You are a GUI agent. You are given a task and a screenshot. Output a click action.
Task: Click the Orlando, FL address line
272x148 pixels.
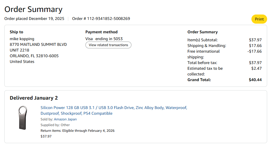34,56
